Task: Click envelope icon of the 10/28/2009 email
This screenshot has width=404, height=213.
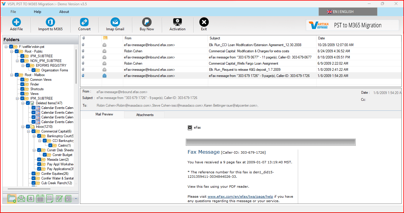Action: 104,45
